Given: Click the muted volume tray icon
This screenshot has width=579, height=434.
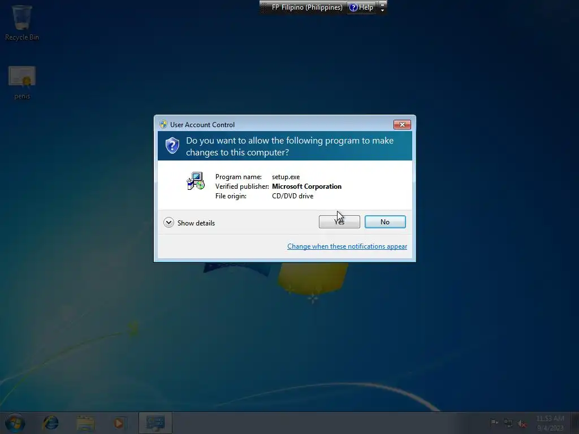Looking at the screenshot, I should 522,424.
